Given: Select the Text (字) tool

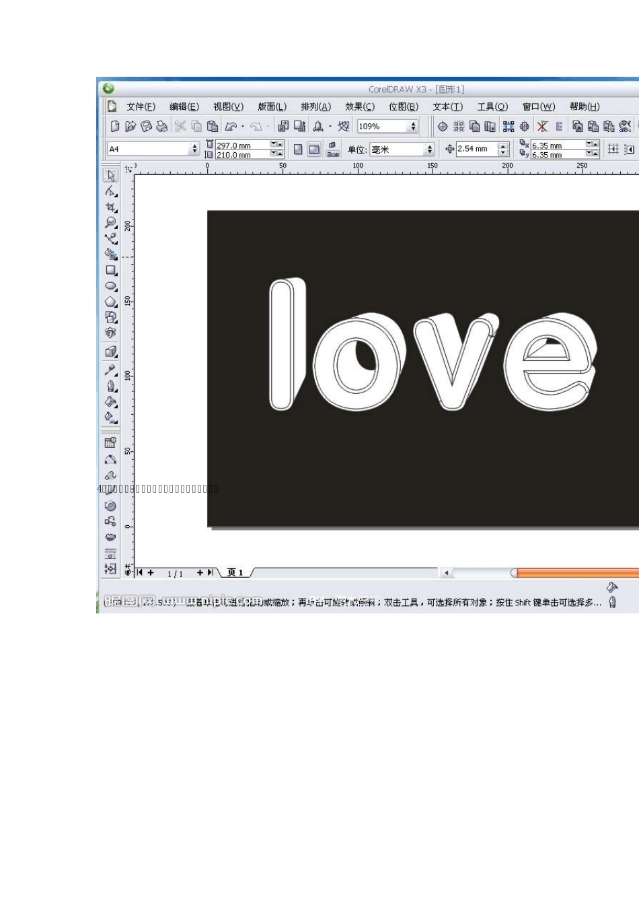Looking at the screenshot, I should 111,333.
